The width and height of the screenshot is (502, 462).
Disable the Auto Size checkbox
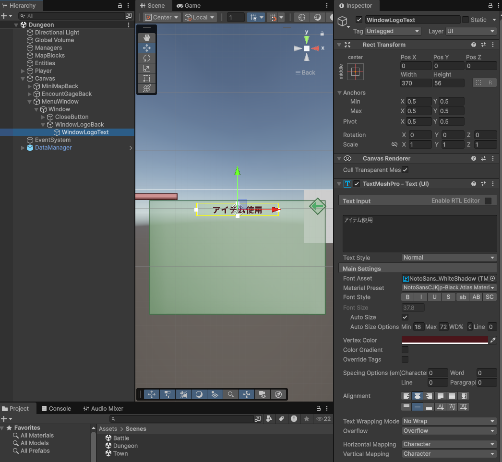pyautogui.click(x=405, y=318)
